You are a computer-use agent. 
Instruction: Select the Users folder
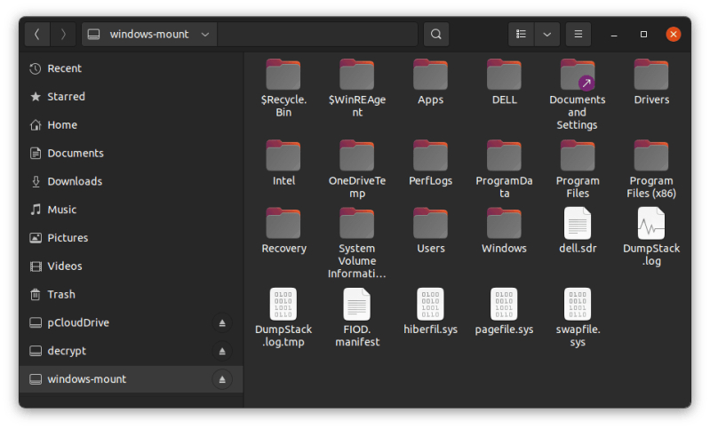pos(431,231)
